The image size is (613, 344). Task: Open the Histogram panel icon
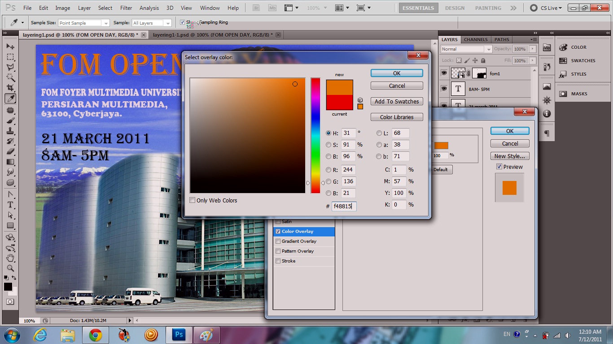click(547, 86)
